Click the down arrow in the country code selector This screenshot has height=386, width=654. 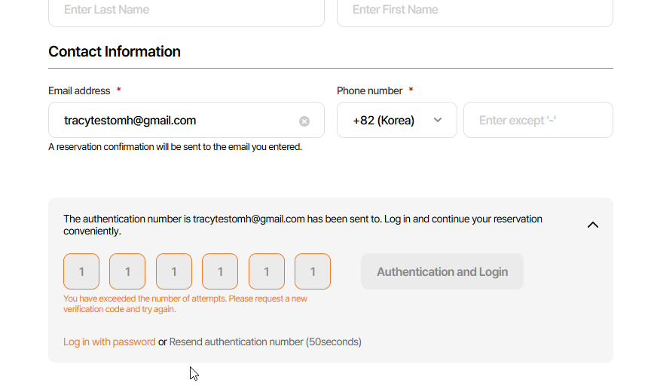(438, 121)
